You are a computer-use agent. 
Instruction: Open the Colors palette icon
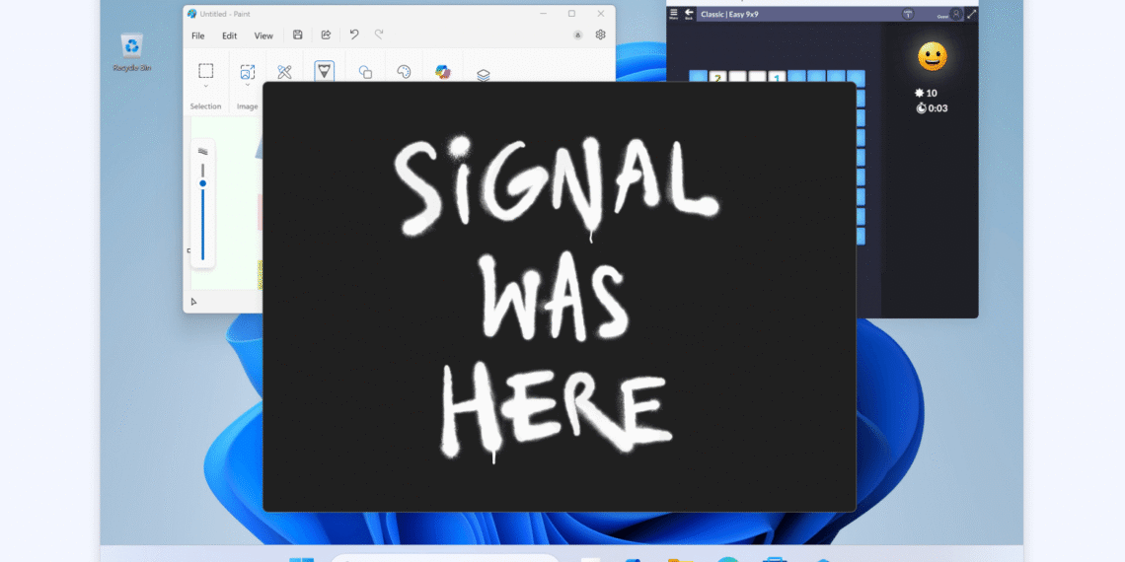(404, 72)
